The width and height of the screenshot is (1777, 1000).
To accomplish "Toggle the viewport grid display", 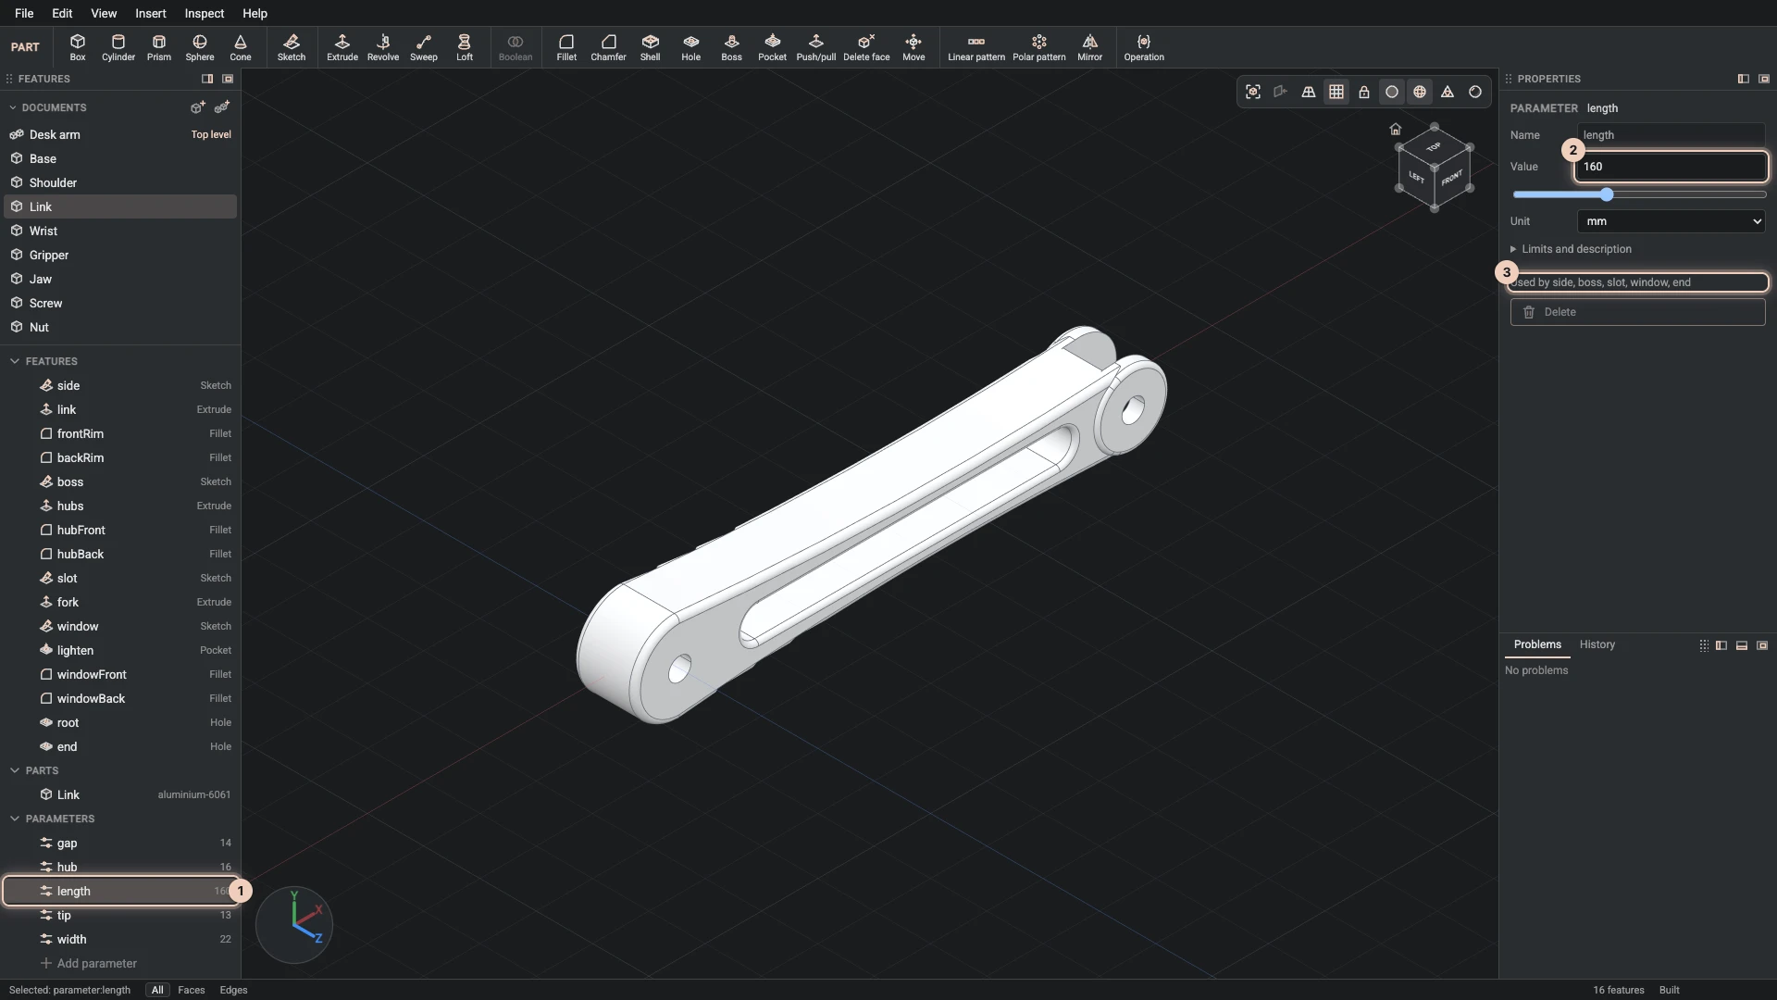I will click(x=1336, y=92).
